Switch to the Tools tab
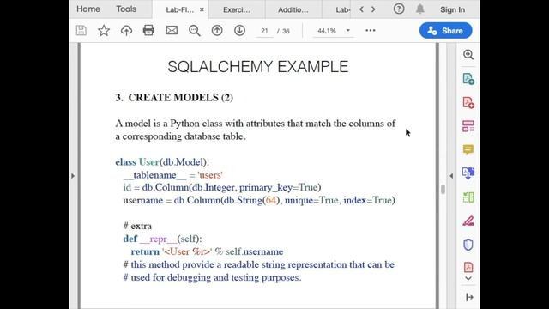This screenshot has width=549, height=309. (126, 9)
